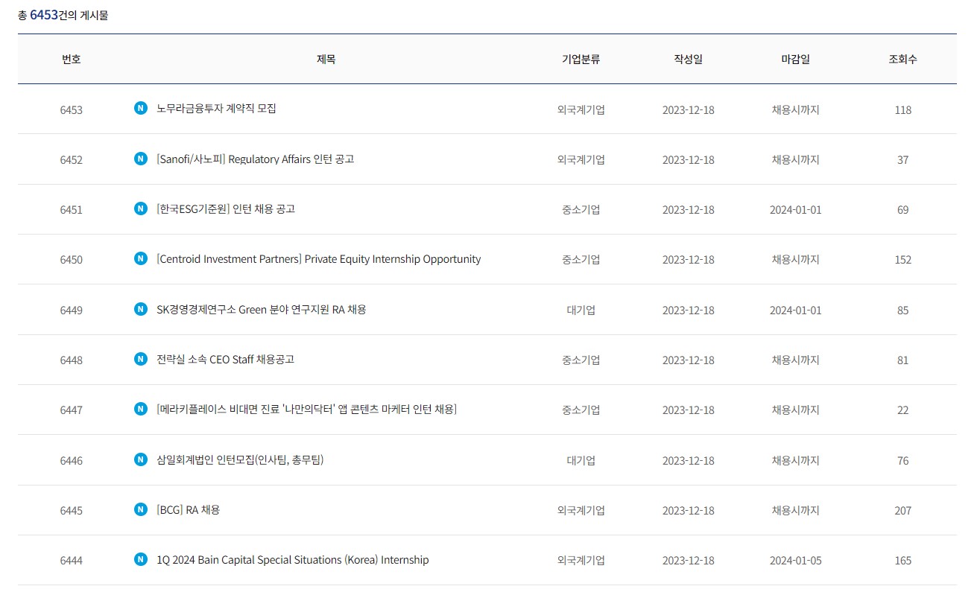
Task: Click 외국계기업 in the 노무라금융투자 row
Action: [581, 109]
